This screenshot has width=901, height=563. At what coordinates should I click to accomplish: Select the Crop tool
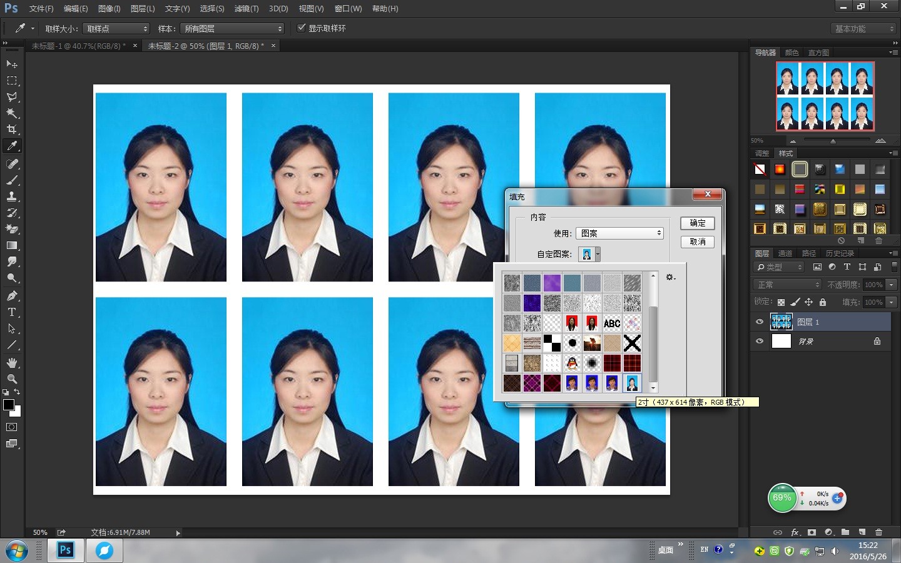pos(12,129)
